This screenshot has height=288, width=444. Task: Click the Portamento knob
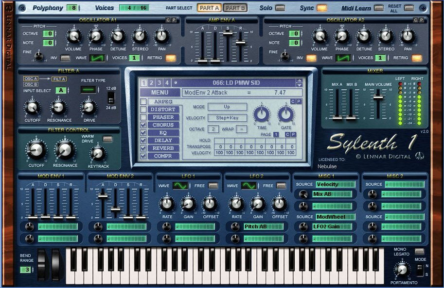pos(402,270)
